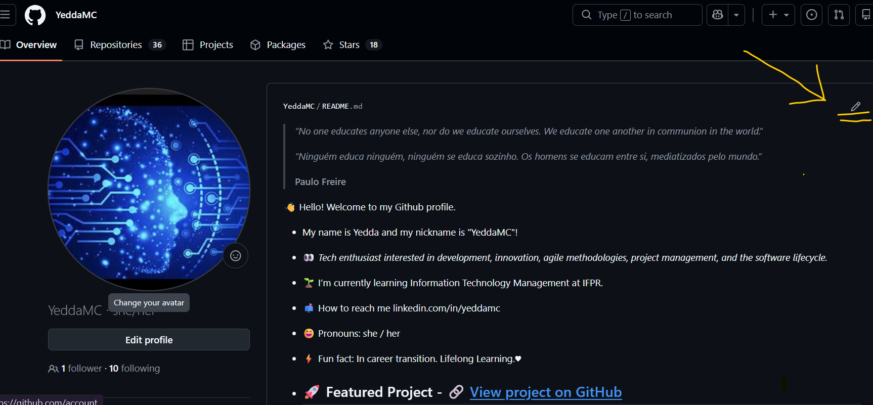Click the GitHub Octocat logo
The image size is (873, 405).
pos(35,15)
